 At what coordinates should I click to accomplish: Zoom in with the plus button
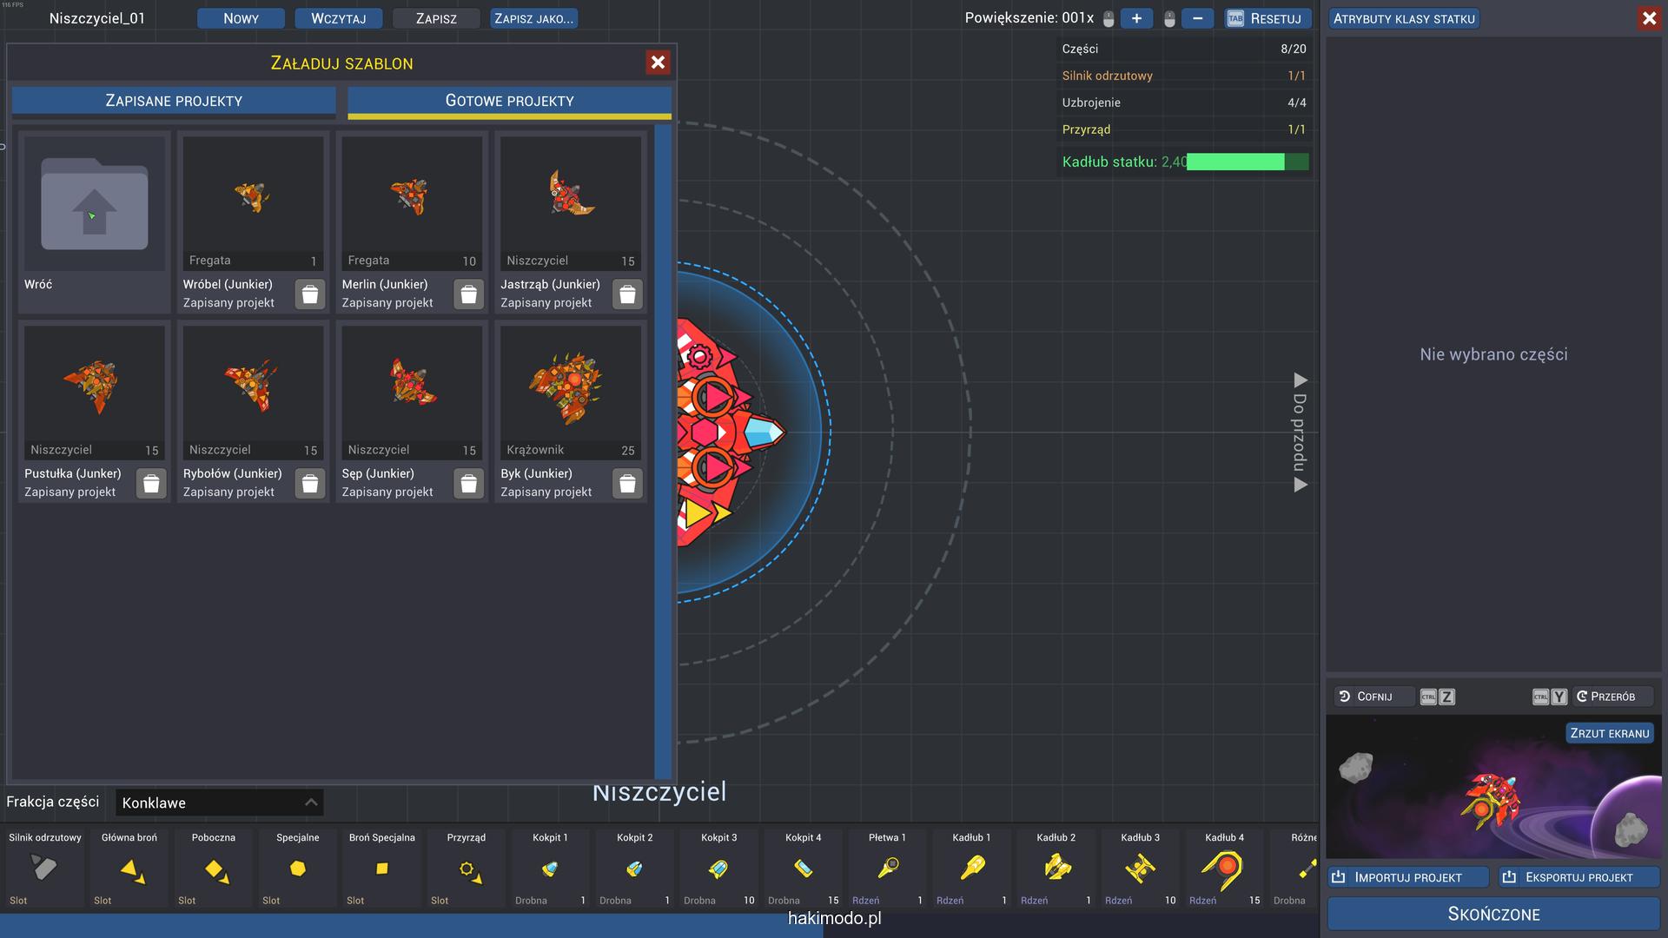click(1135, 18)
